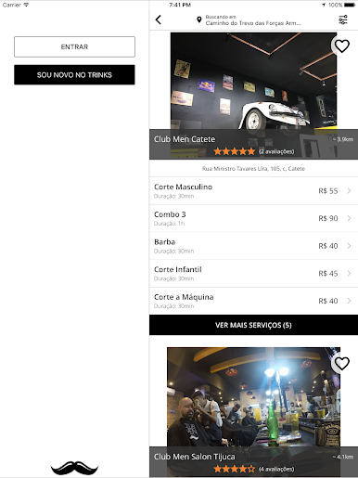Viewport: 358px width, 478px height.
Task: Open Combo 3 chevron arrow
Action: (349, 218)
